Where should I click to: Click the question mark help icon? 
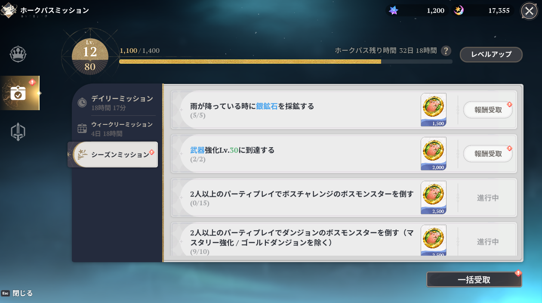(x=446, y=51)
